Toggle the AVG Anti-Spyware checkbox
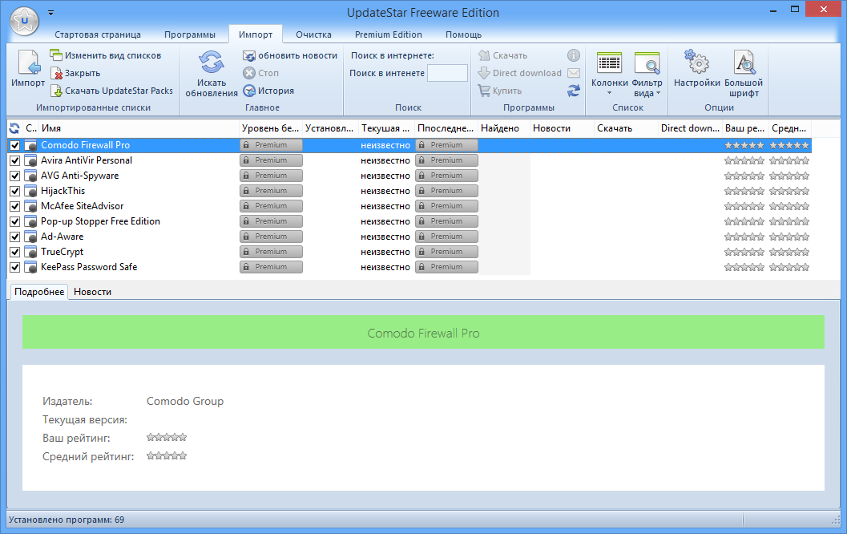The width and height of the screenshot is (847, 534). (14, 176)
